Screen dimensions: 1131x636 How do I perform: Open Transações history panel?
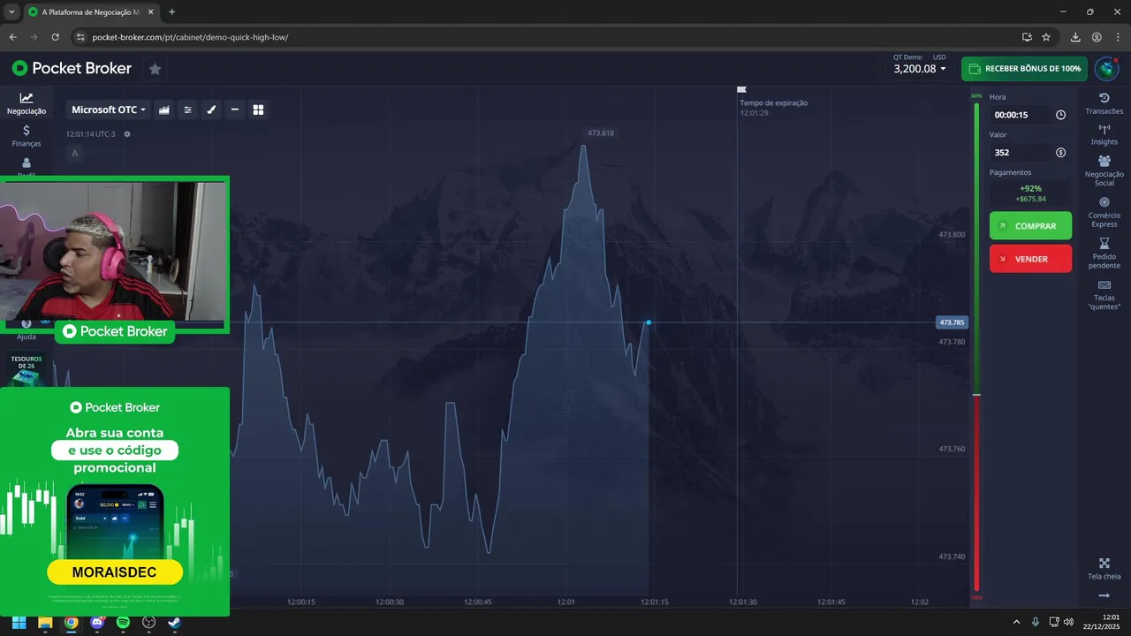pyautogui.click(x=1104, y=103)
